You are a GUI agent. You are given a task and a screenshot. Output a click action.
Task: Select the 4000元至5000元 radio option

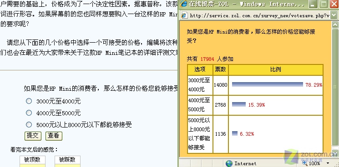pyautogui.click(x=29, y=113)
